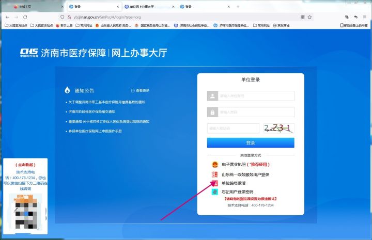Viewport: 372px width, 240px height.
Task: Click the red 请将您的浏览器设置为极速模式 notice
Action: [251, 199]
